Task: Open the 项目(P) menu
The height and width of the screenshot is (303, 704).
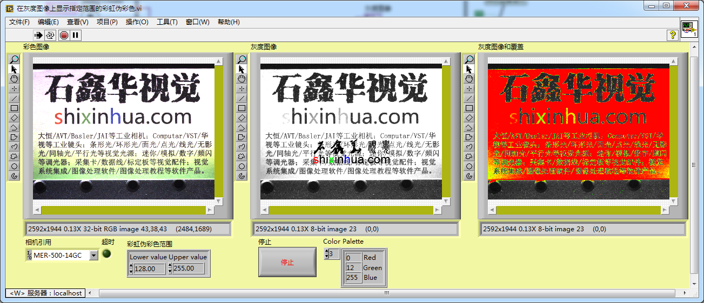Action: (x=107, y=22)
